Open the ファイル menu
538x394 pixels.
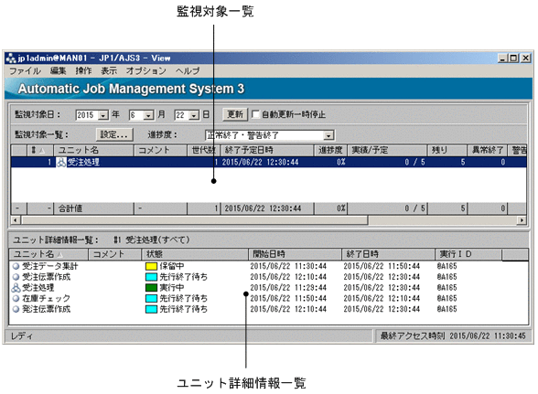click(x=25, y=71)
